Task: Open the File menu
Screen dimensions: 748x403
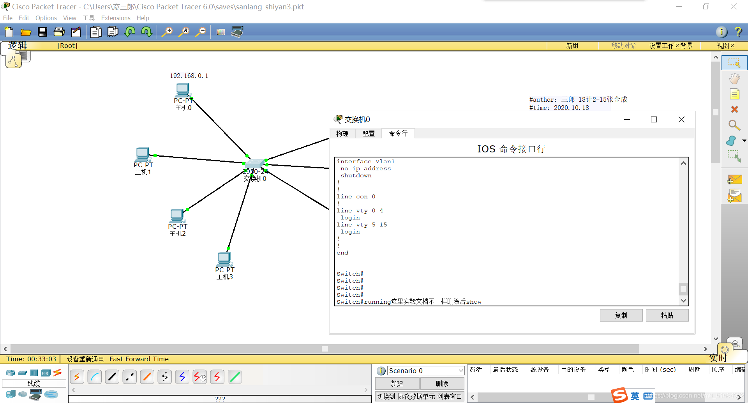Action: (x=8, y=18)
